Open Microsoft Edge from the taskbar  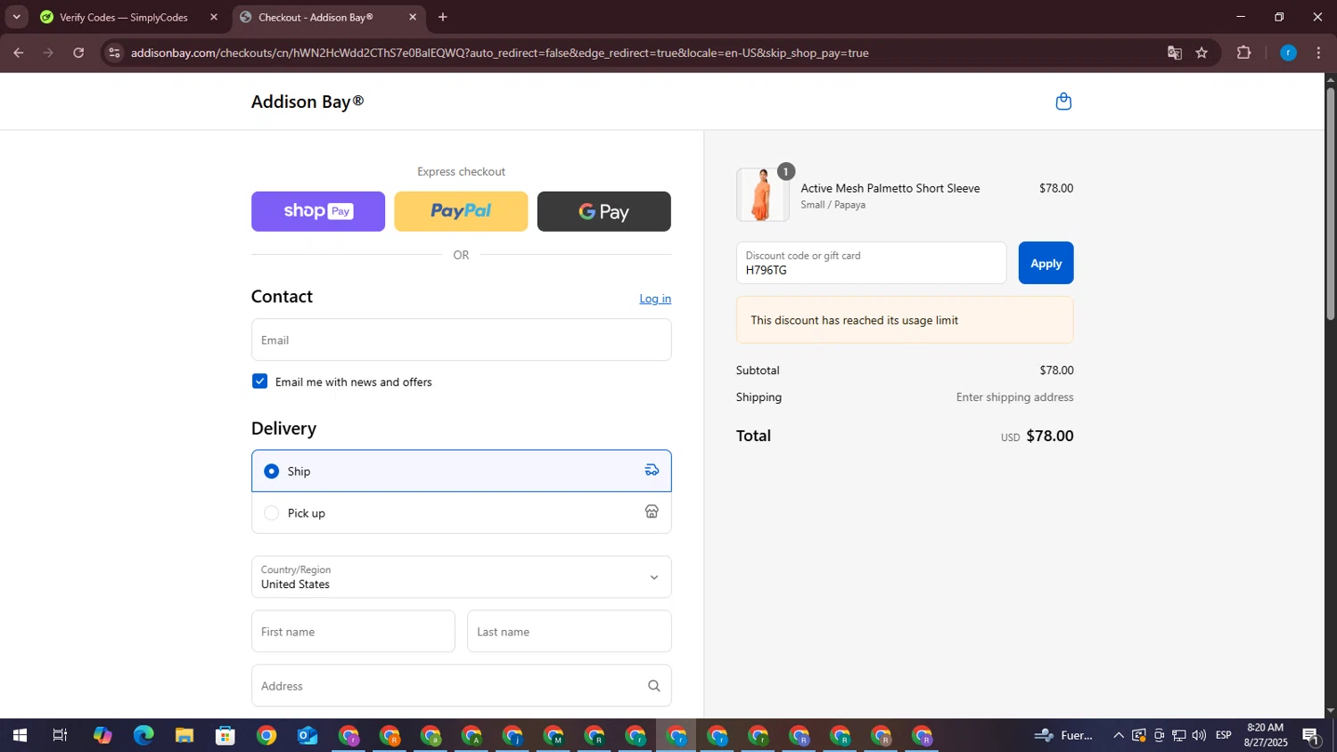pos(144,736)
